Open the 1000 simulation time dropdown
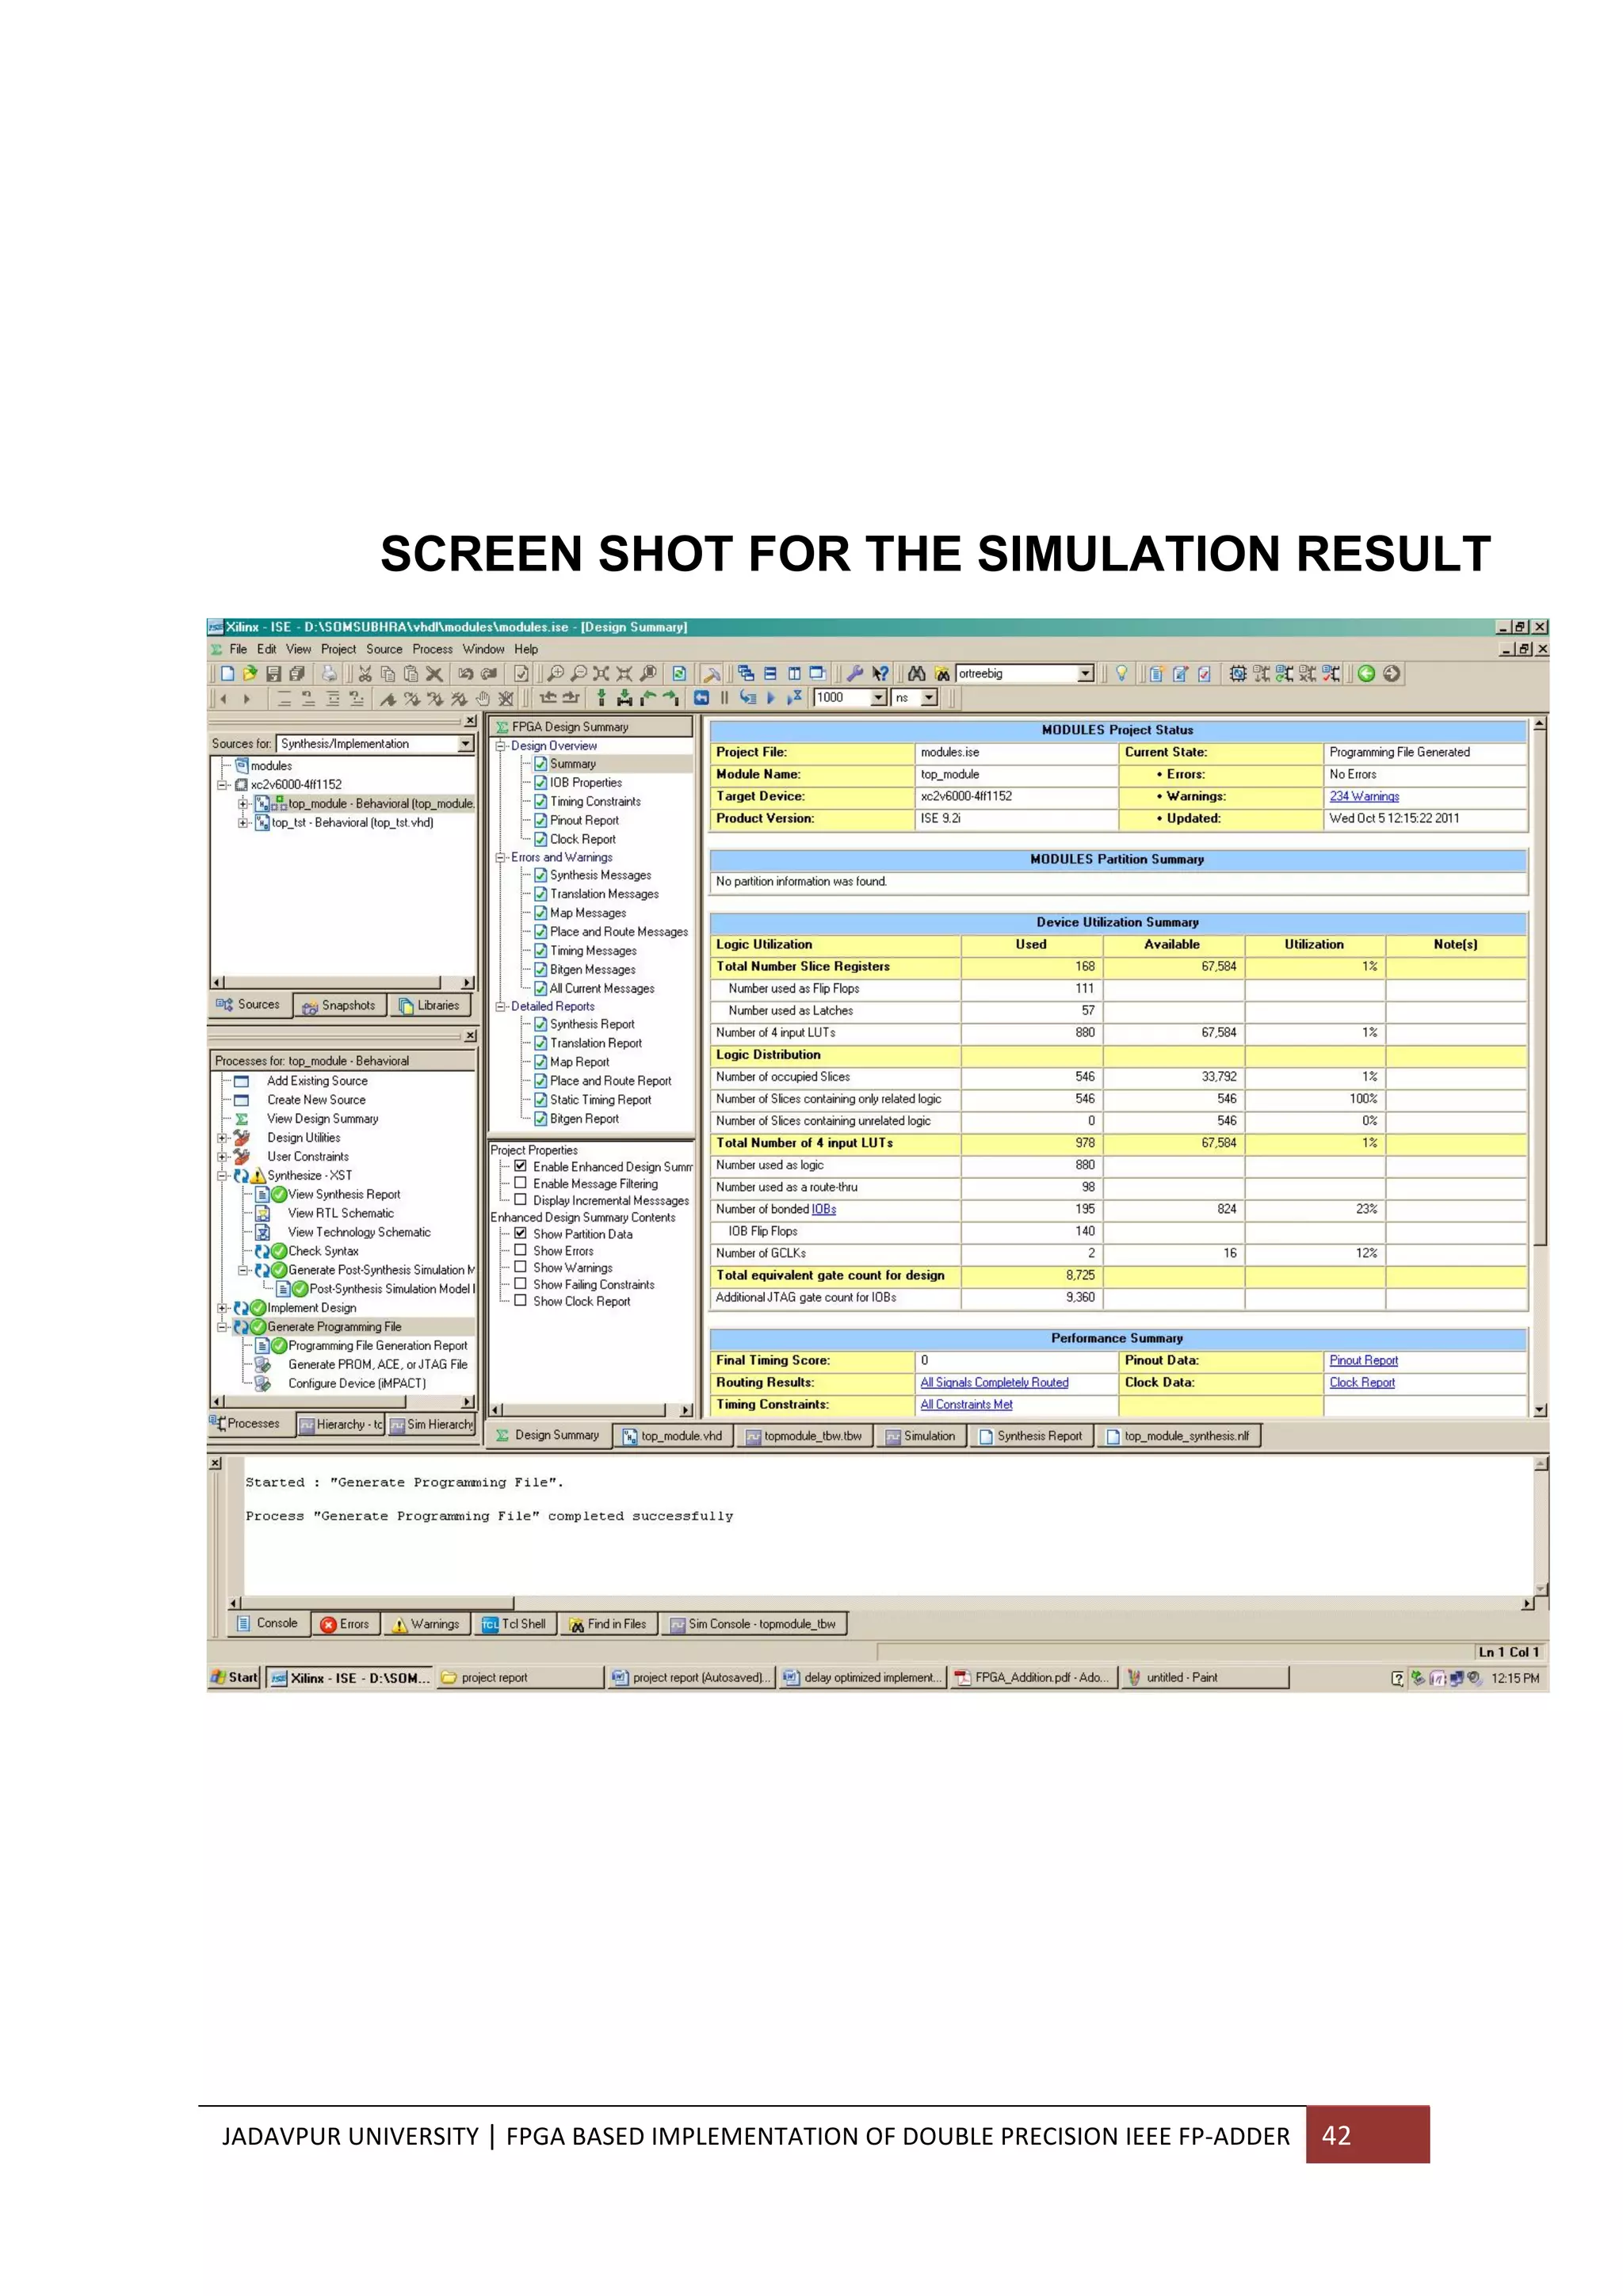Screen dimensions: 1623x2296 tap(878, 698)
